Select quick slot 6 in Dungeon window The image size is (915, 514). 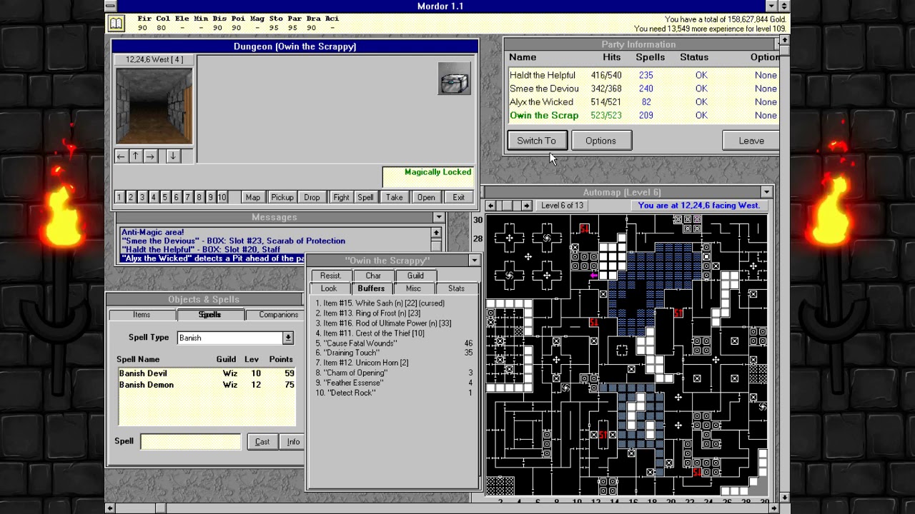[x=177, y=198]
